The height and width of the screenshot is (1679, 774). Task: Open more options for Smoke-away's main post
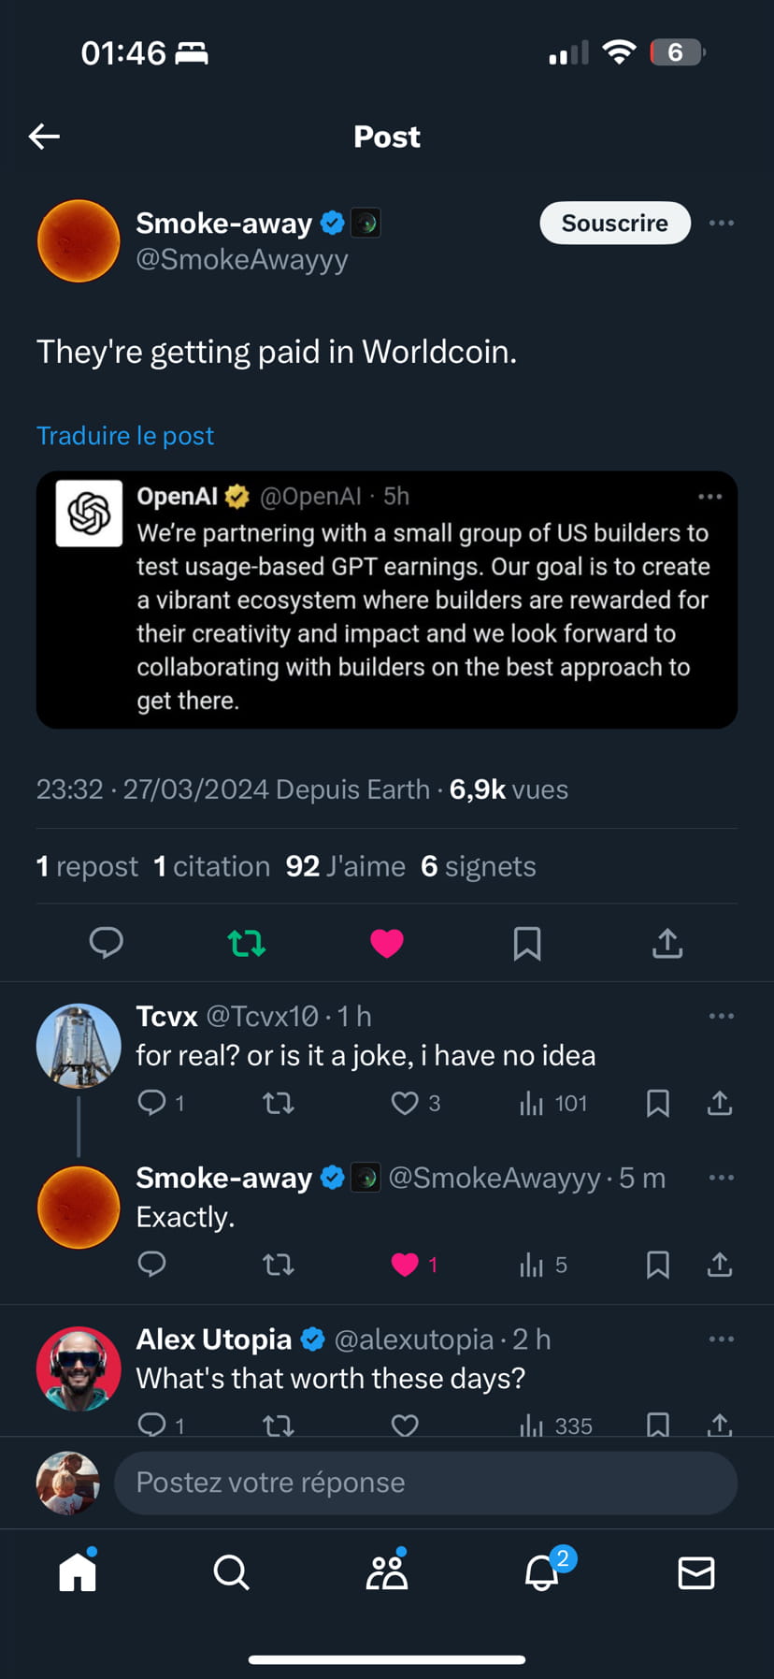coord(721,224)
